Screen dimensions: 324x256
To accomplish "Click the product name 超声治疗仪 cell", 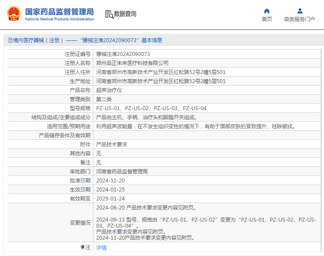I will (207, 90).
